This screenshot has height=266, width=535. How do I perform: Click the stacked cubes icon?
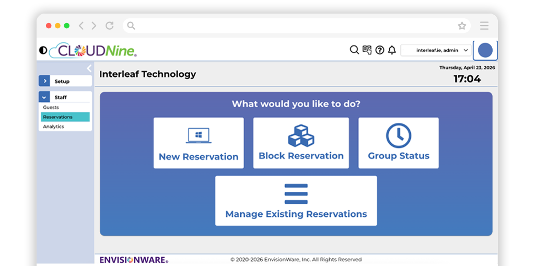click(x=301, y=135)
